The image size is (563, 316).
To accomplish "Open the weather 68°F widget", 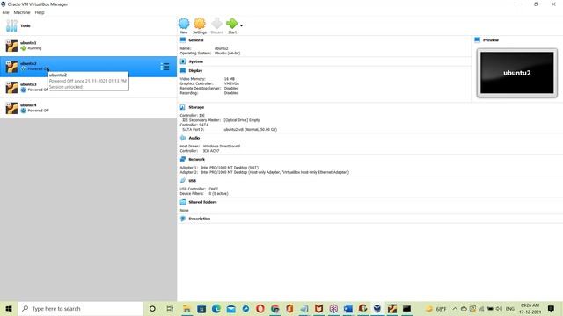I will 435,308.
